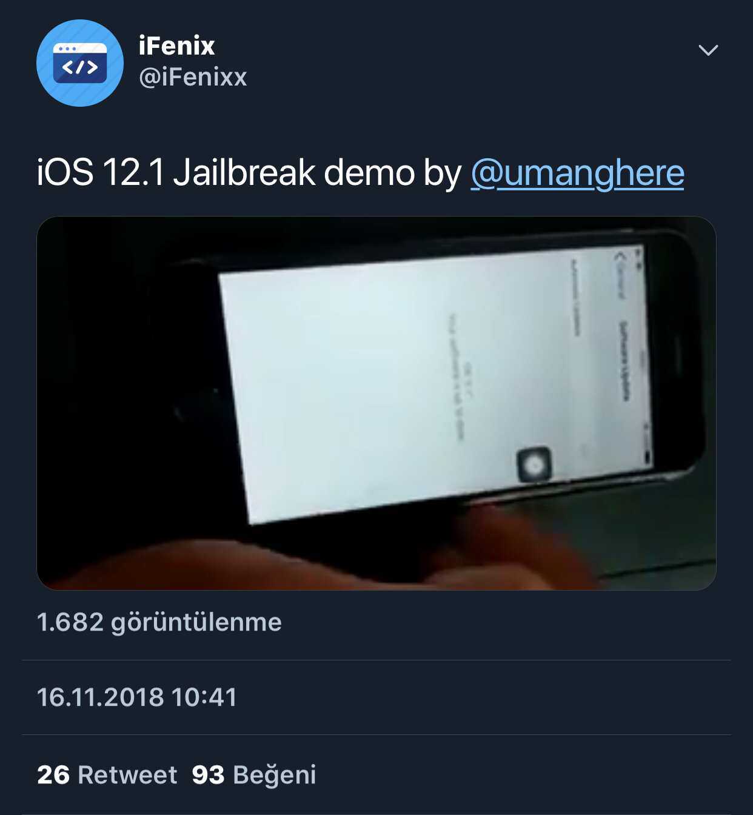Select the iOS 12.1 Jailbreak demo text

[226, 173]
